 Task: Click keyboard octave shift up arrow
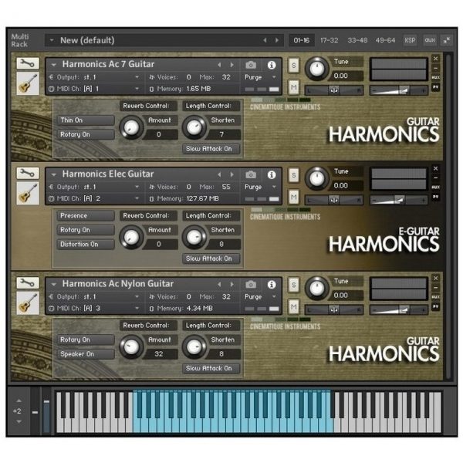19,400
